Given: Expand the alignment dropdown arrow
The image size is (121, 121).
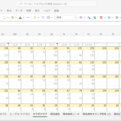Looking at the screenshot, I should (x=39, y=17).
